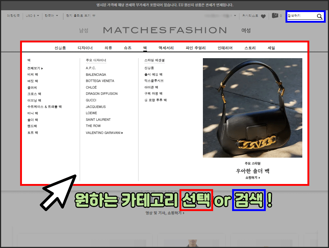The width and height of the screenshot is (329, 248).
Task: Choose designer BALENCIAGA
Action: point(96,75)
